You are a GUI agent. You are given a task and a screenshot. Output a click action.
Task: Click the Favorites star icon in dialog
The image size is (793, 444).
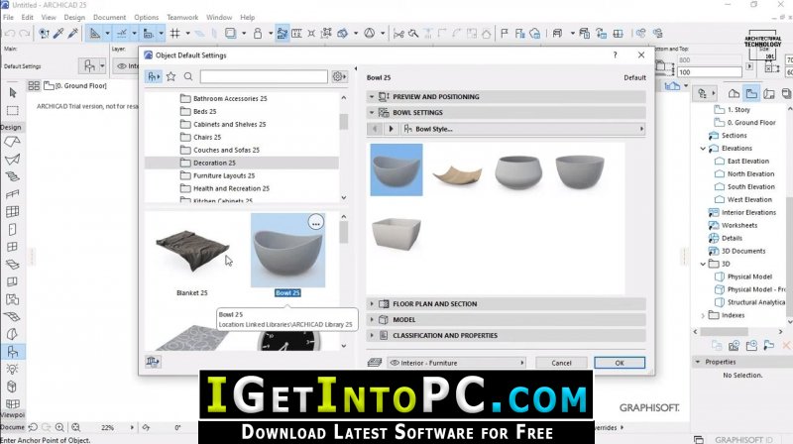coord(170,76)
